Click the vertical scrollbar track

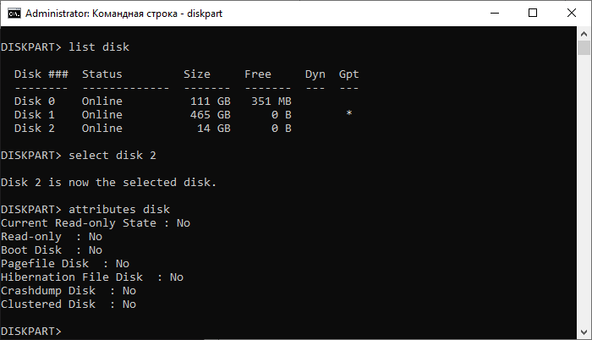[584, 211]
